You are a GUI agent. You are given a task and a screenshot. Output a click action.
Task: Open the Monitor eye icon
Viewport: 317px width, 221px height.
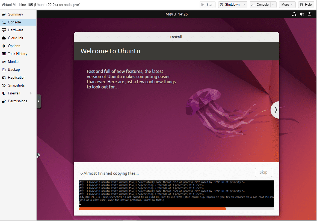tap(4, 62)
